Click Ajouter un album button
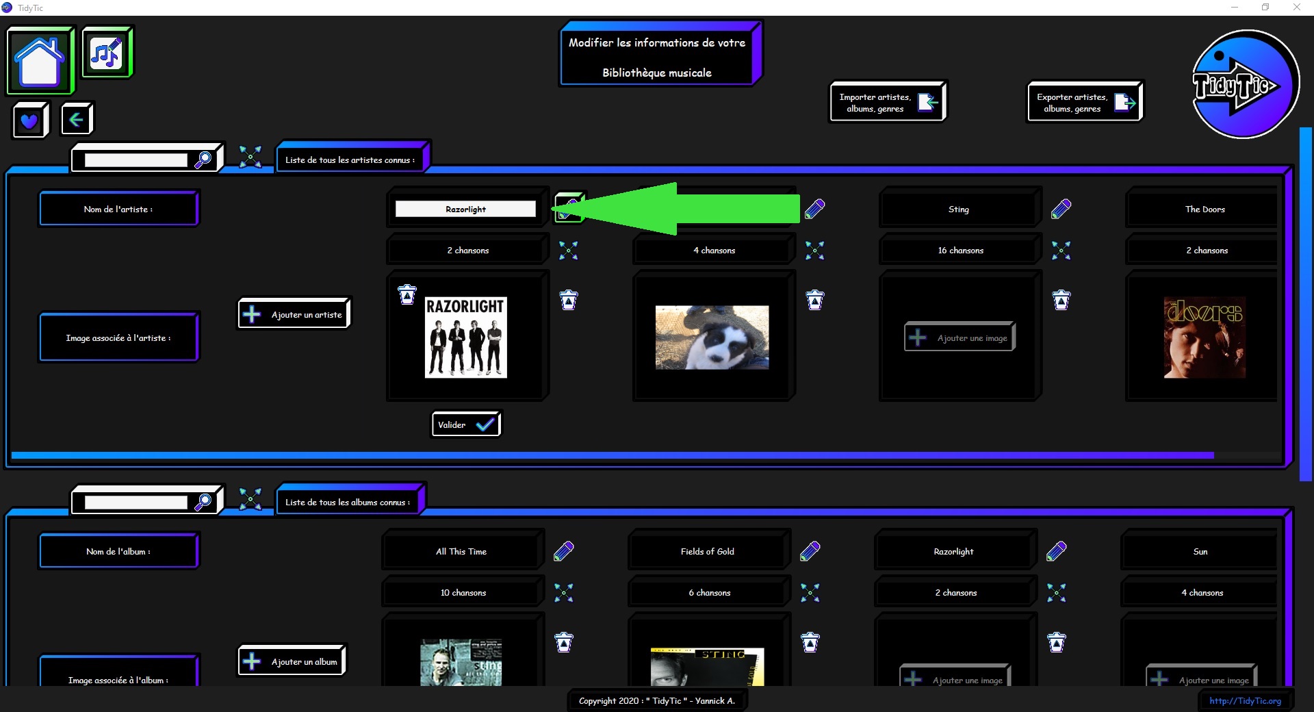 point(292,661)
